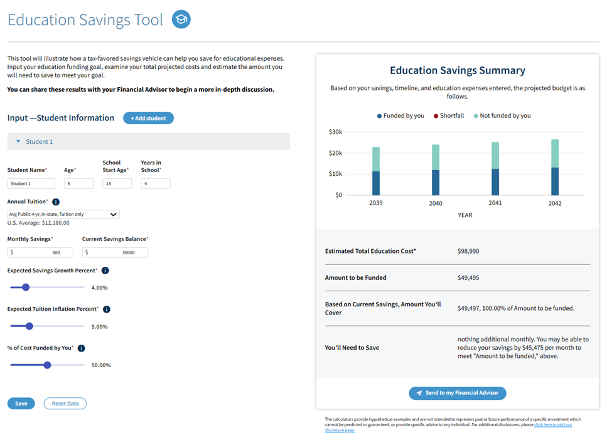This screenshot has width=602, height=435.
Task: Click the Expected Savings Growth Percent slider handle
Action: pos(26,287)
